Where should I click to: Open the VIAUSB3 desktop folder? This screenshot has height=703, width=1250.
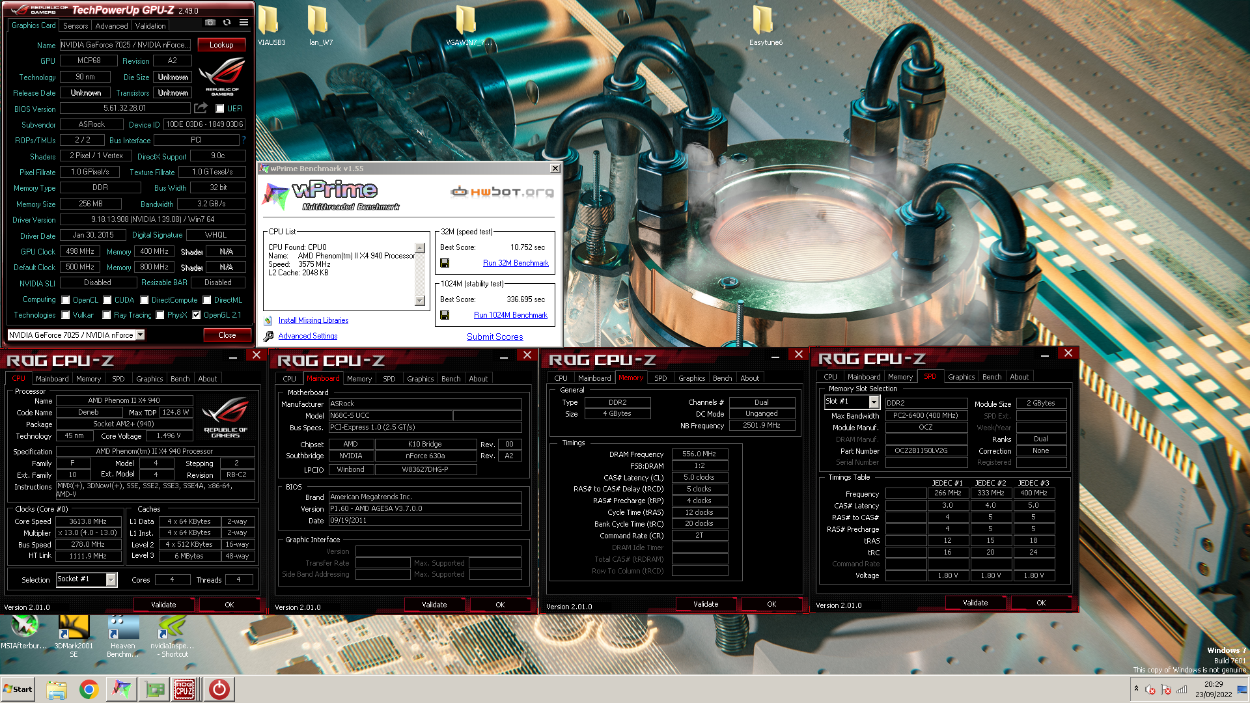point(271,25)
